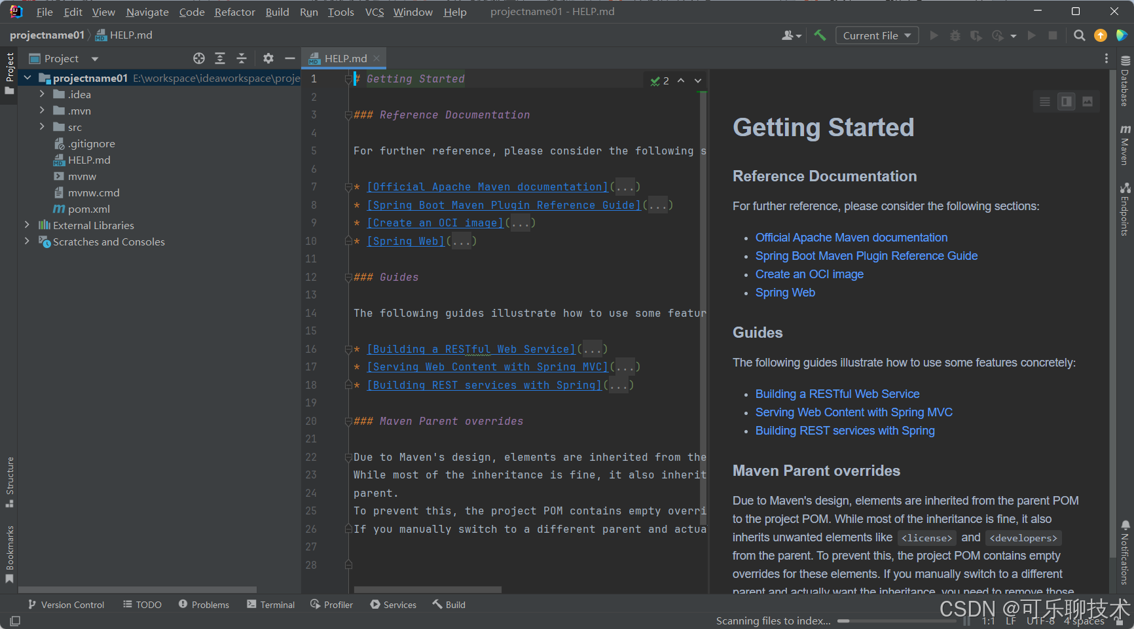Image resolution: width=1134 pixels, height=629 pixels.
Task: Open the Endpoints tool window
Action: click(1125, 209)
